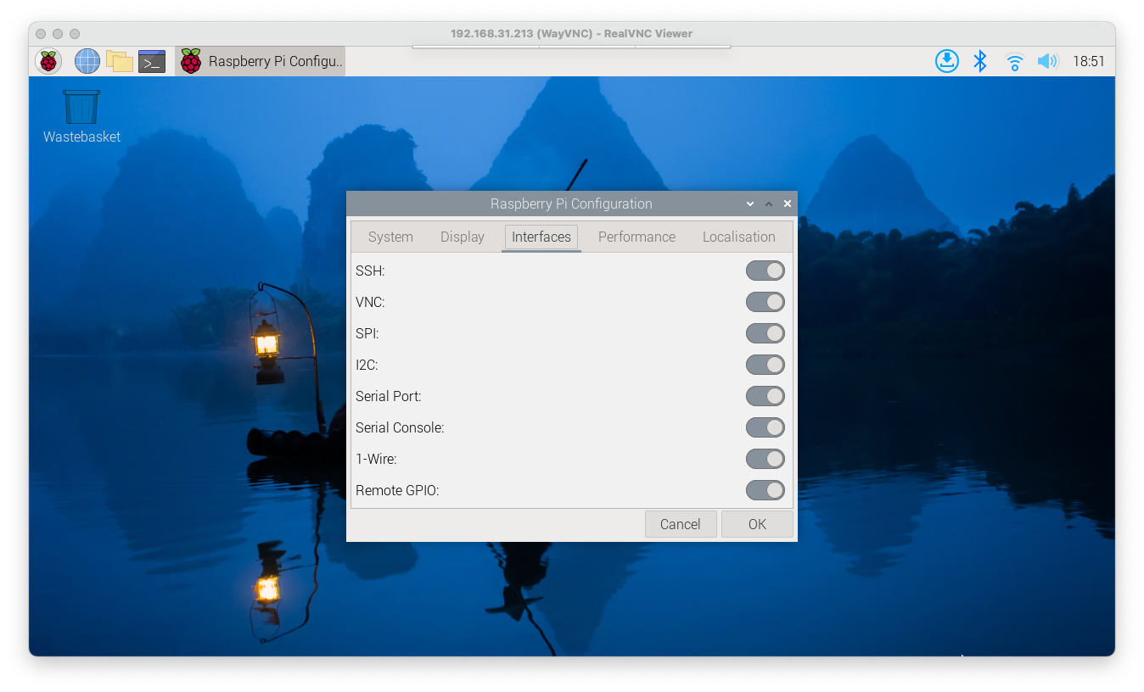The image size is (1144, 692).
Task: Select the Wastebasket desktop icon
Action: 81,116
